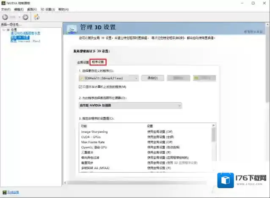This screenshot has height=198, width=270.
Task: Open the back history dropdown arrow
Action: click(19, 17)
